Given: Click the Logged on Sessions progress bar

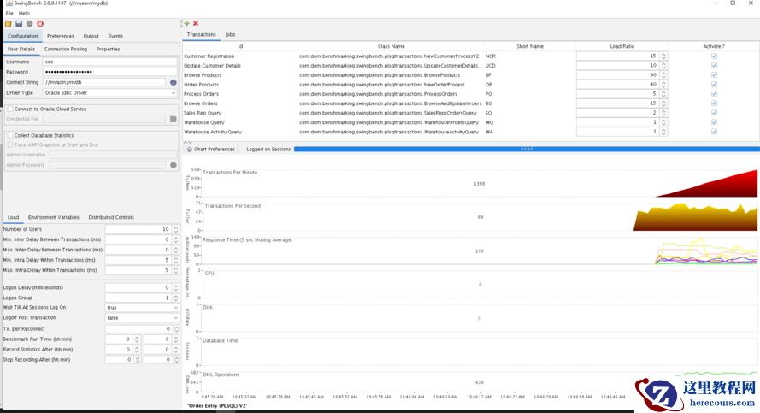Looking at the screenshot, I should (526, 149).
